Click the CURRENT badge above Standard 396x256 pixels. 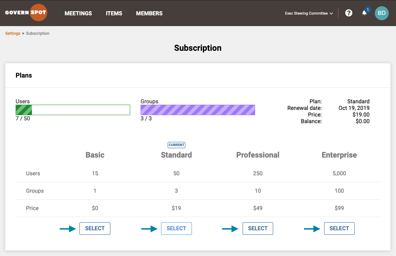pos(176,145)
